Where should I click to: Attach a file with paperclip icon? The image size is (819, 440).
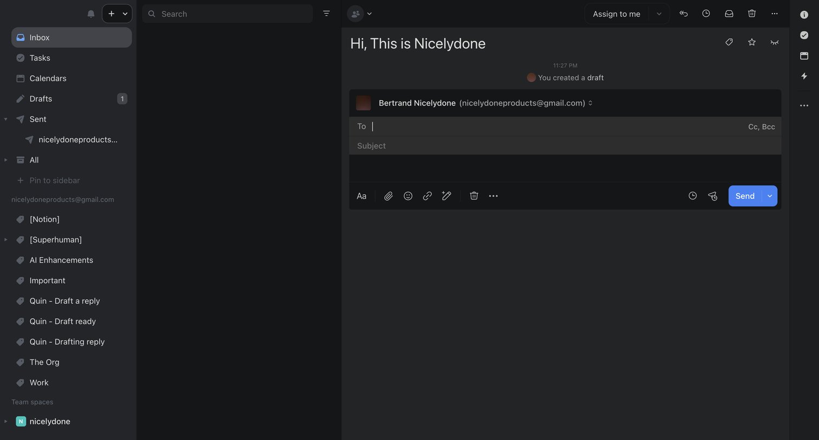tap(388, 196)
